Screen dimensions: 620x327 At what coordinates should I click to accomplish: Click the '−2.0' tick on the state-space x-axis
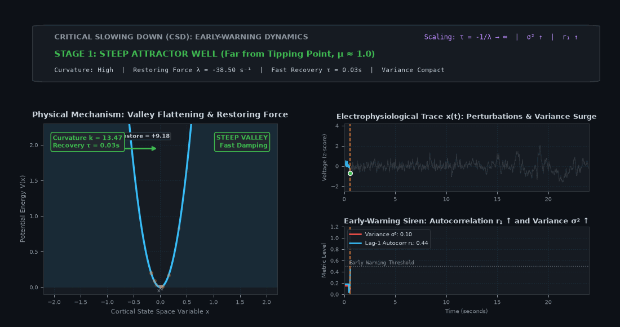[x=54, y=302]
